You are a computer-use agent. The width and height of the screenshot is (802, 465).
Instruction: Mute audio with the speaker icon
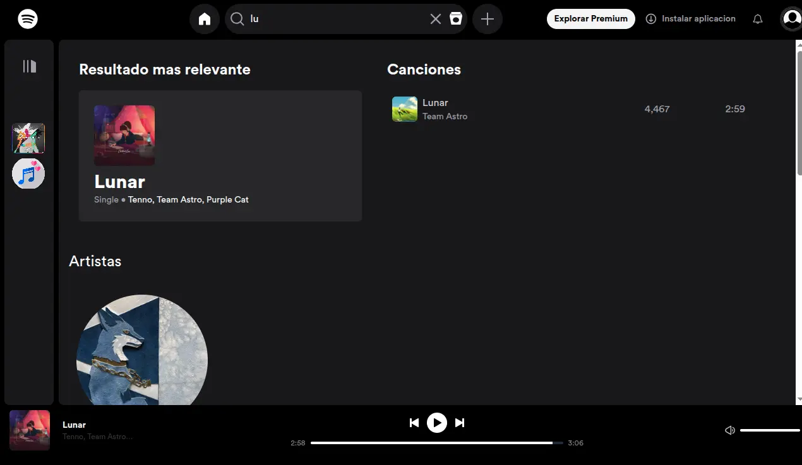tap(730, 430)
